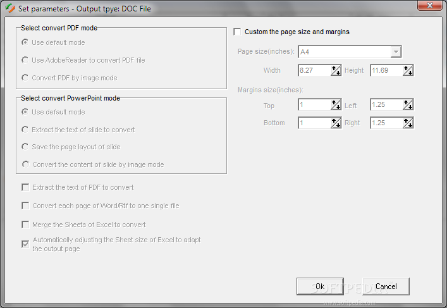447x308 pixels.
Task: Click the Top margin input field
Action: point(314,104)
